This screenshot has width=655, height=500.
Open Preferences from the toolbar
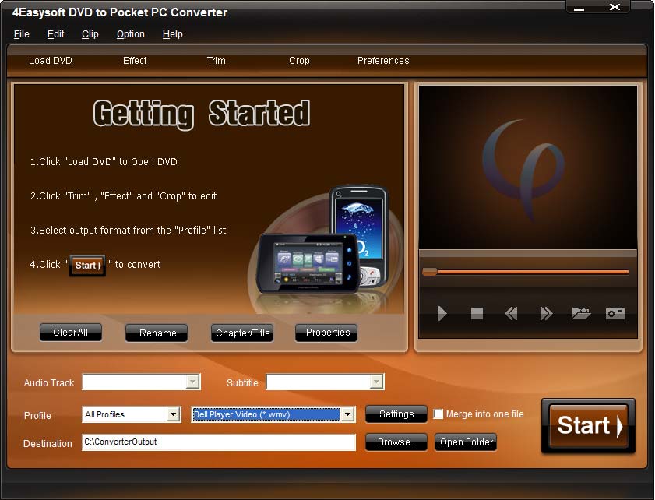pyautogui.click(x=383, y=61)
